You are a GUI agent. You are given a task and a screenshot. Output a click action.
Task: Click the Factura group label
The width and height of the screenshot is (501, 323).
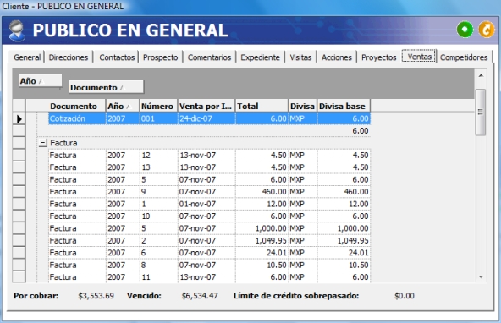[x=63, y=143]
